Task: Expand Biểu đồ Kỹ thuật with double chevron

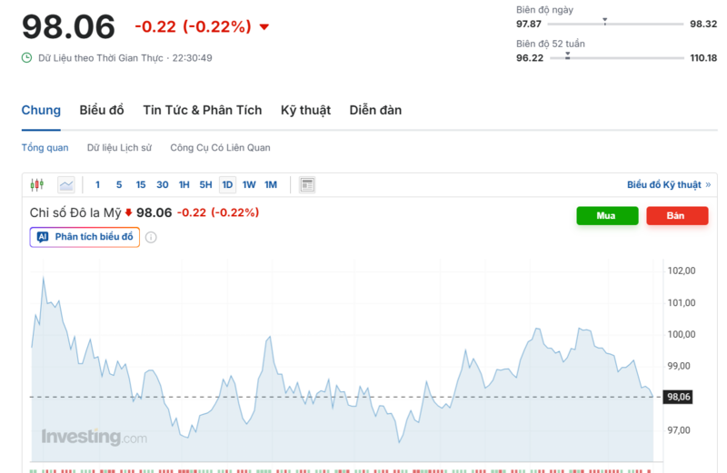Action: (x=708, y=185)
